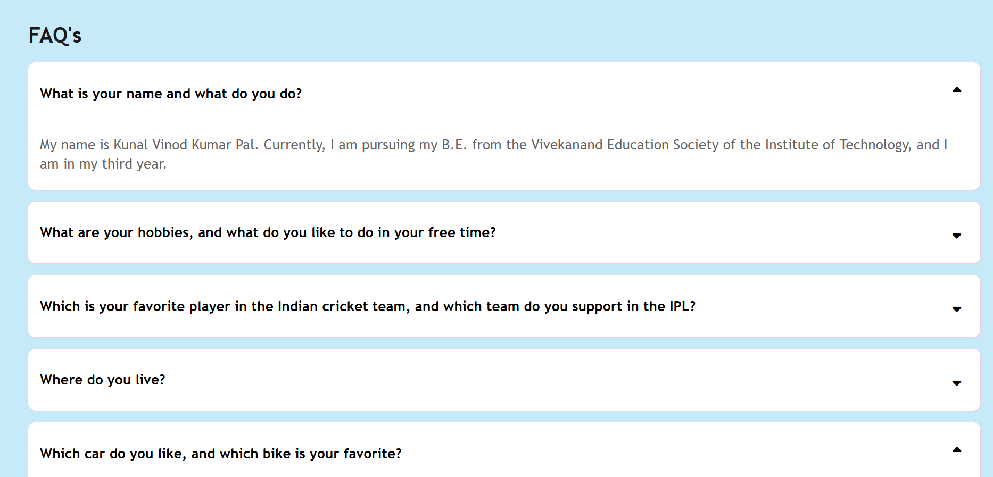993x477 pixels.
Task: Collapse the name question using its up arrow
Action: 956,90
